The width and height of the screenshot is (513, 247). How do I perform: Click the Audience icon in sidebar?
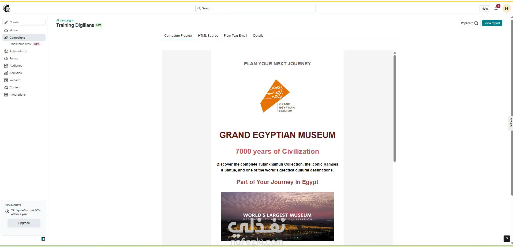pos(6,66)
